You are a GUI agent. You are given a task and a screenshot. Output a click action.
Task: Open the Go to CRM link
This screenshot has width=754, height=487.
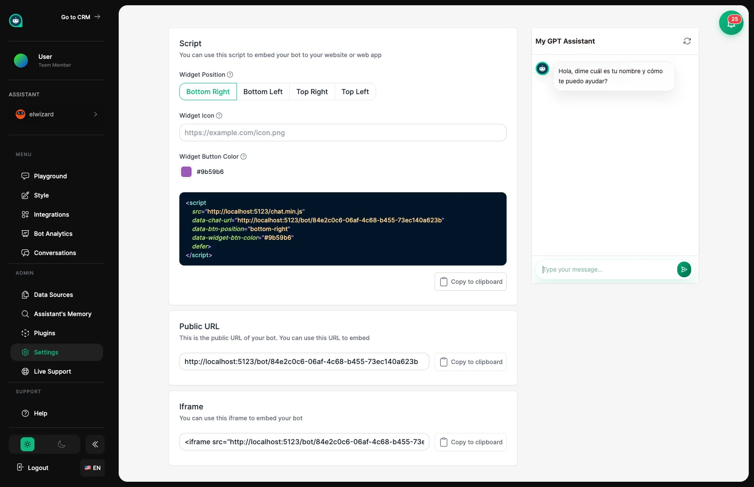click(81, 17)
